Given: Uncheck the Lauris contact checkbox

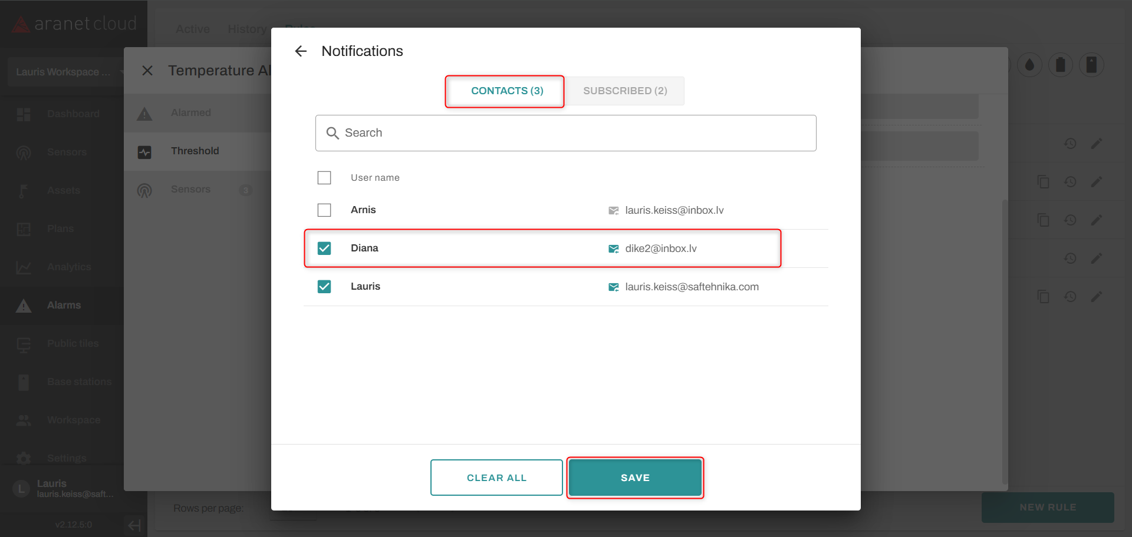Looking at the screenshot, I should (324, 287).
